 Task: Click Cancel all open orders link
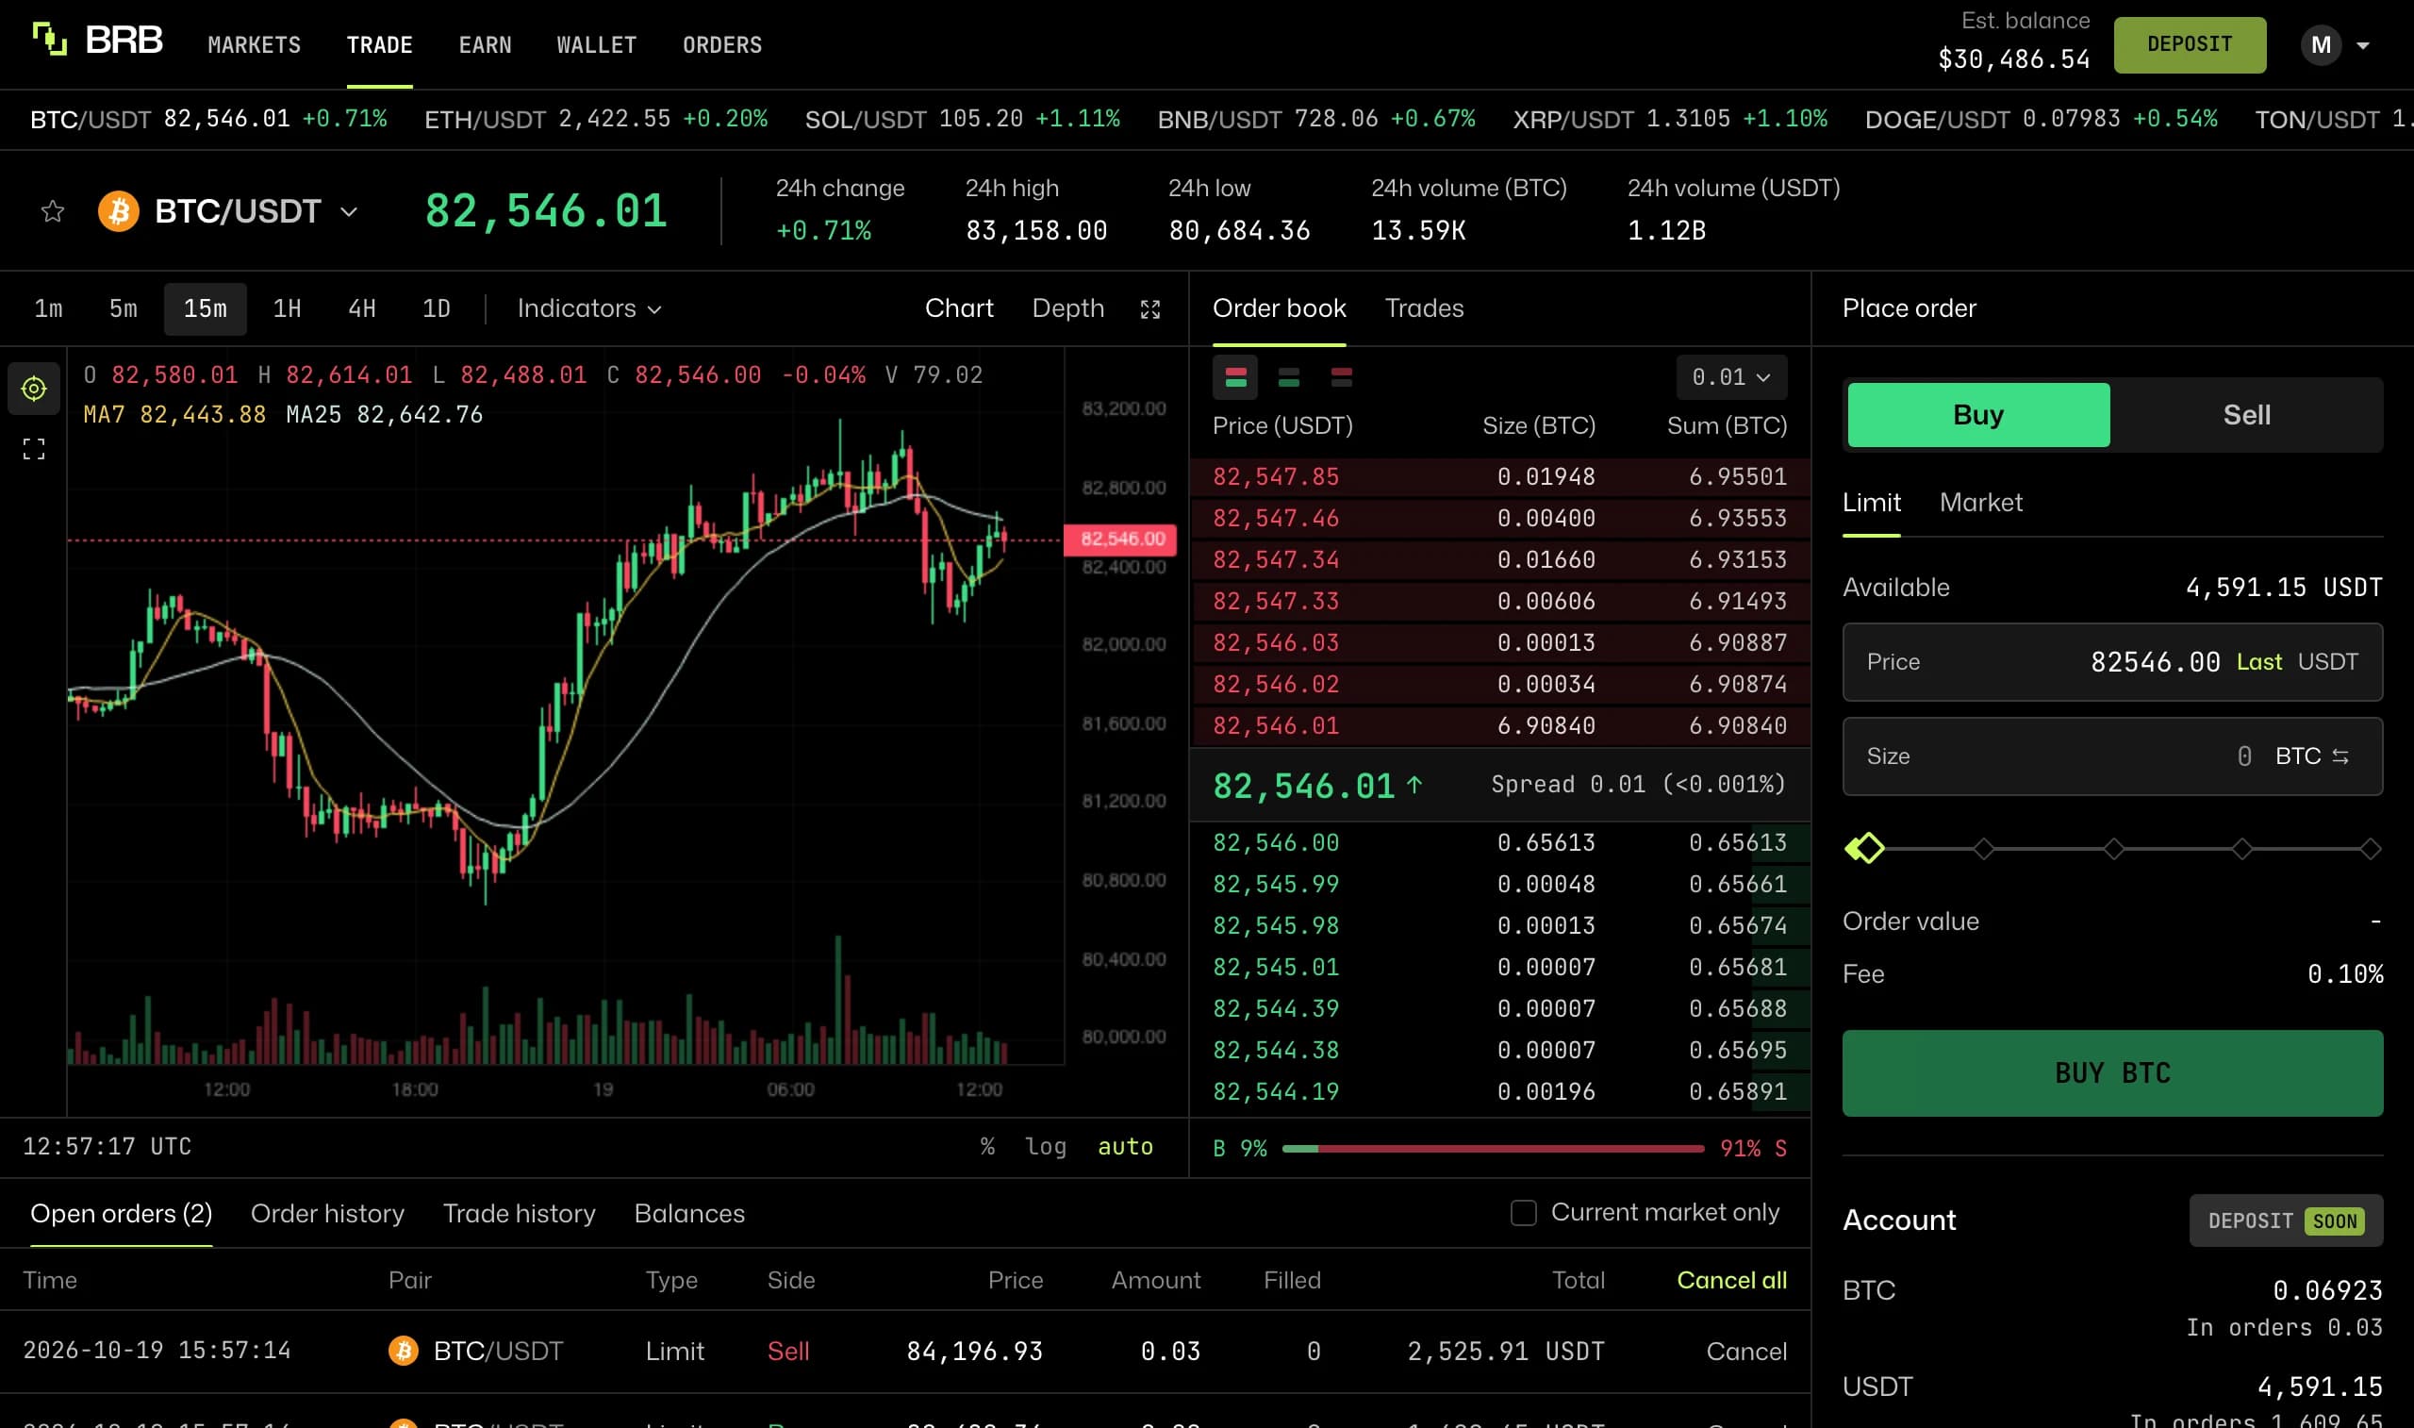pos(1731,1280)
